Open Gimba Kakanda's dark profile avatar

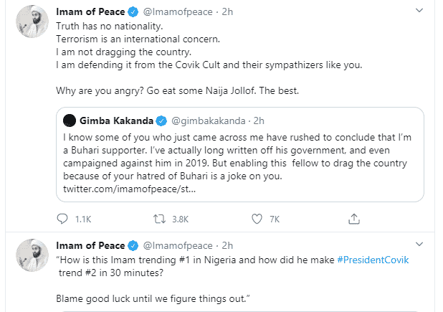click(70, 120)
